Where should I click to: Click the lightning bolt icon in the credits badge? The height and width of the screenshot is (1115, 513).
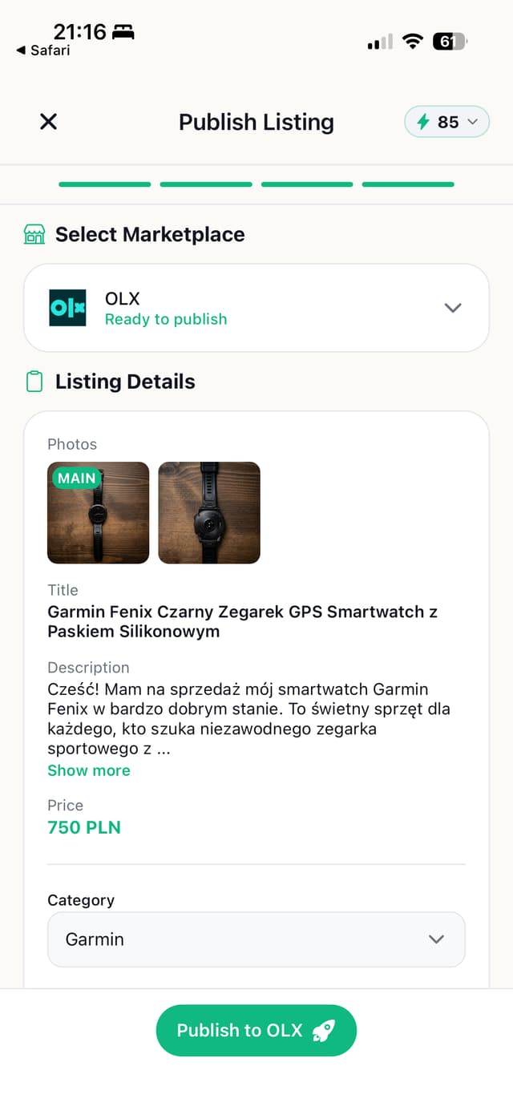coord(422,122)
